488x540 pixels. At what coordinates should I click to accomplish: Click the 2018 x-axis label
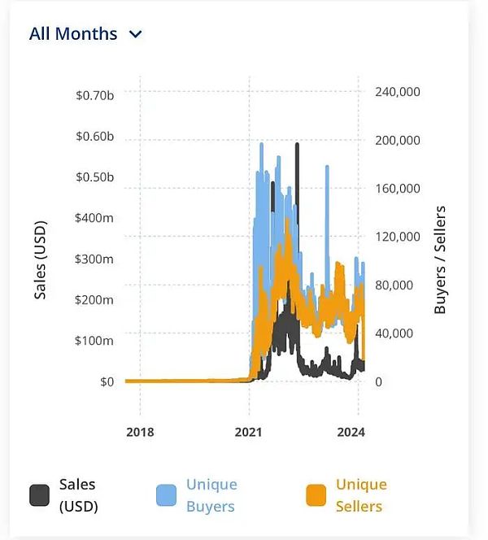point(140,432)
